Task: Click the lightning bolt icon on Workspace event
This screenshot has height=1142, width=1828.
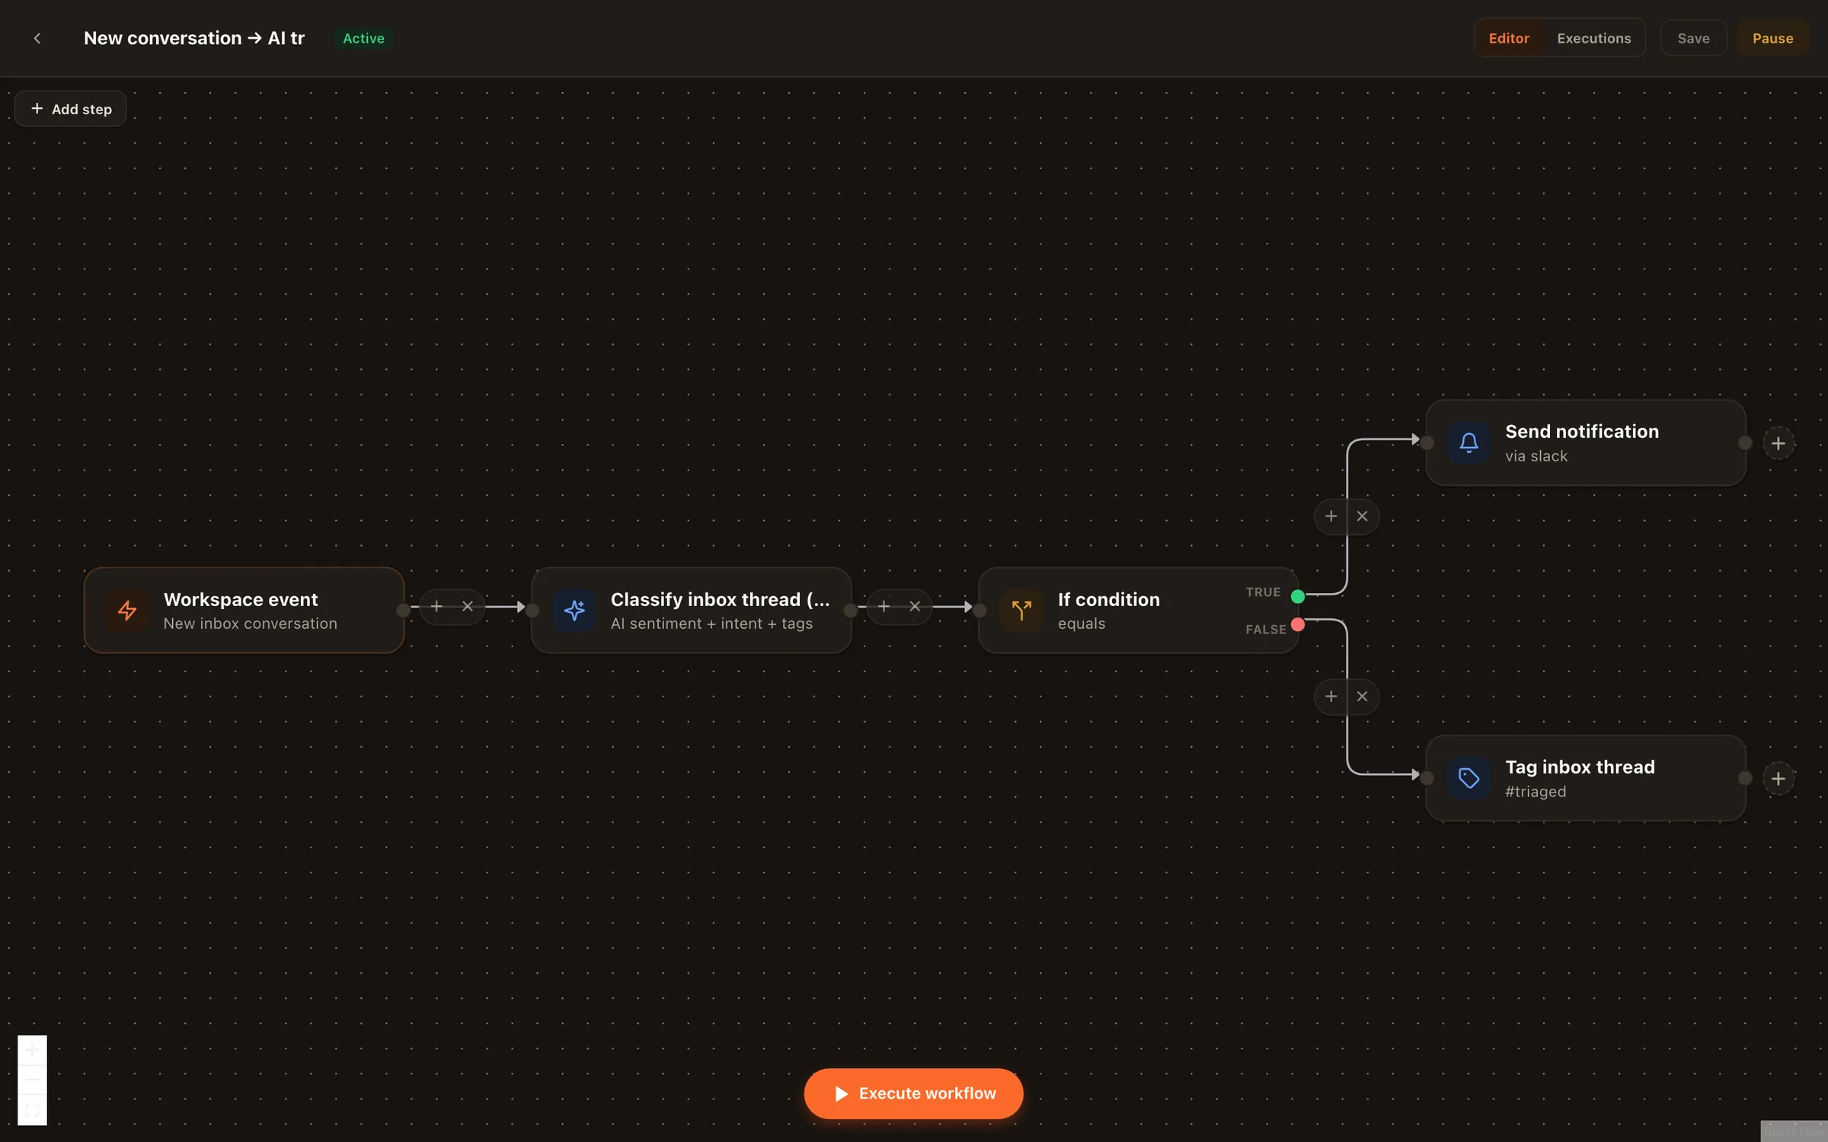Action: pyautogui.click(x=127, y=610)
